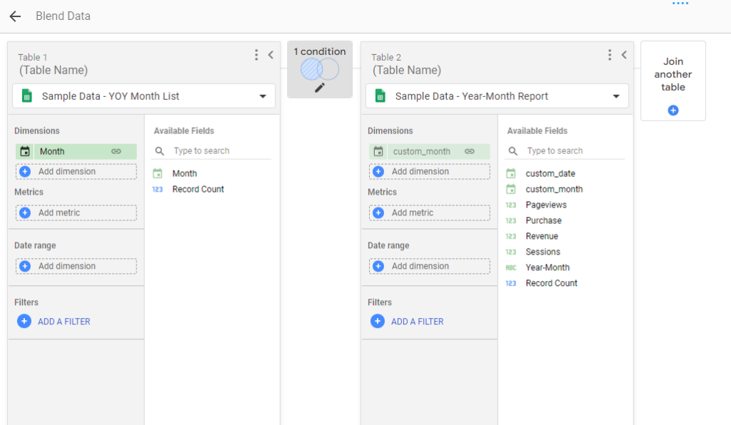Click ADD A FILTER in Table 2

[417, 322]
